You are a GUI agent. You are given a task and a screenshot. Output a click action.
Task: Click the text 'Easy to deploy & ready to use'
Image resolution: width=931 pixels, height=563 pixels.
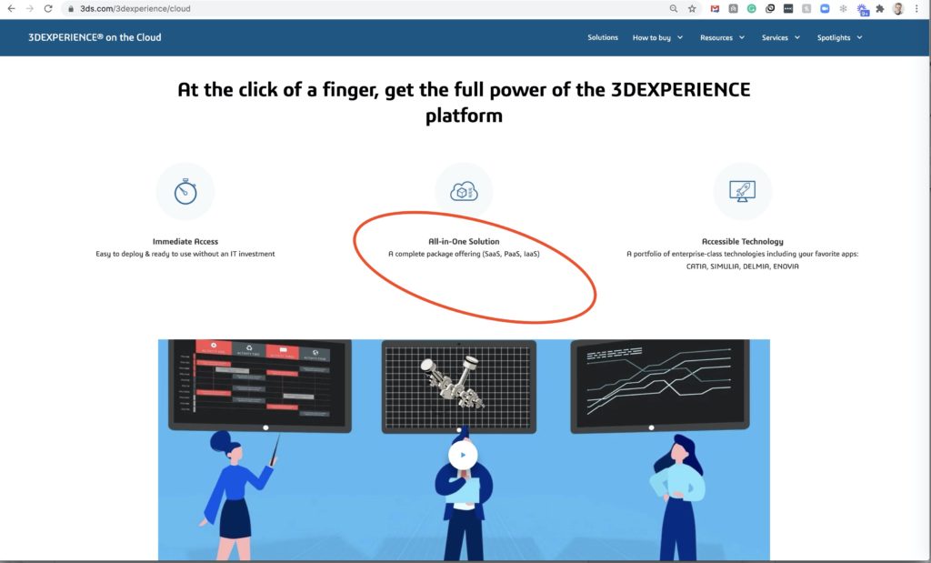tap(139, 254)
